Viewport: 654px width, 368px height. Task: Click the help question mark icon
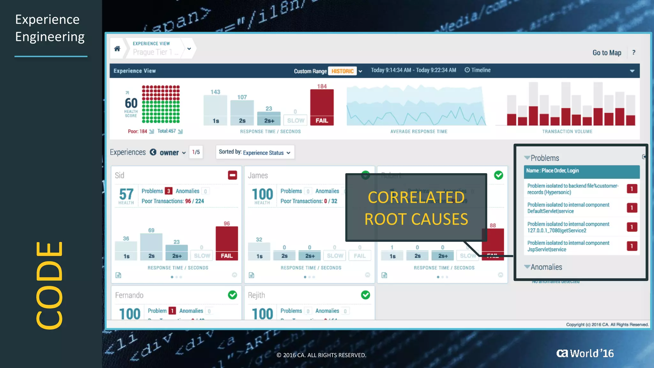coord(634,52)
